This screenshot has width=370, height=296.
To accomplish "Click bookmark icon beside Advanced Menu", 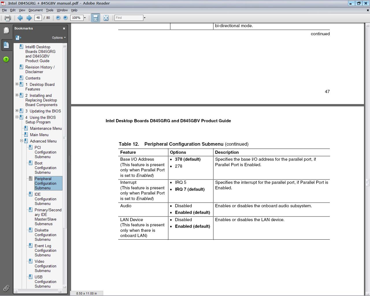I will (x=26, y=141).
